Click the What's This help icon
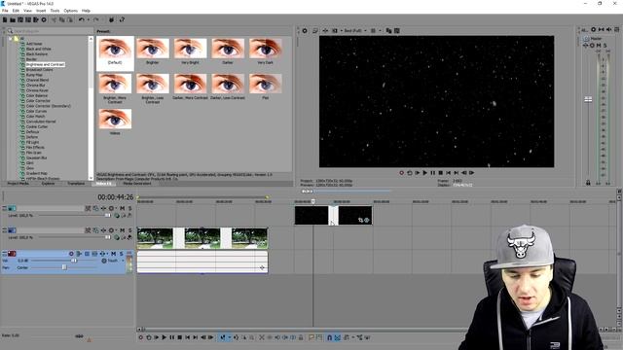The height and width of the screenshot is (350, 623). pyautogui.click(x=122, y=19)
